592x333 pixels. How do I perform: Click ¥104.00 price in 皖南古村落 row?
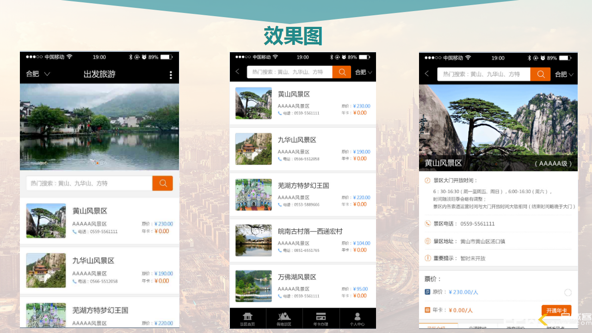point(362,243)
